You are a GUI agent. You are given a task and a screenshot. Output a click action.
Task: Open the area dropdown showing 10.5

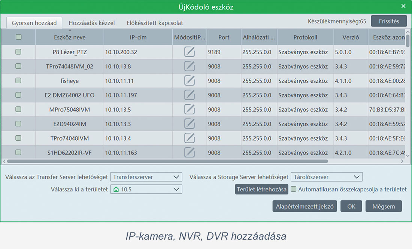pos(146,189)
